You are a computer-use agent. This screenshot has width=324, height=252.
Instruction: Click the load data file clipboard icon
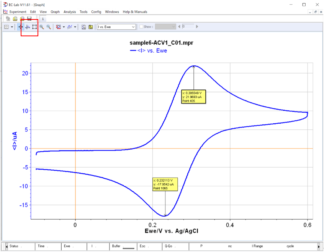point(15,19)
